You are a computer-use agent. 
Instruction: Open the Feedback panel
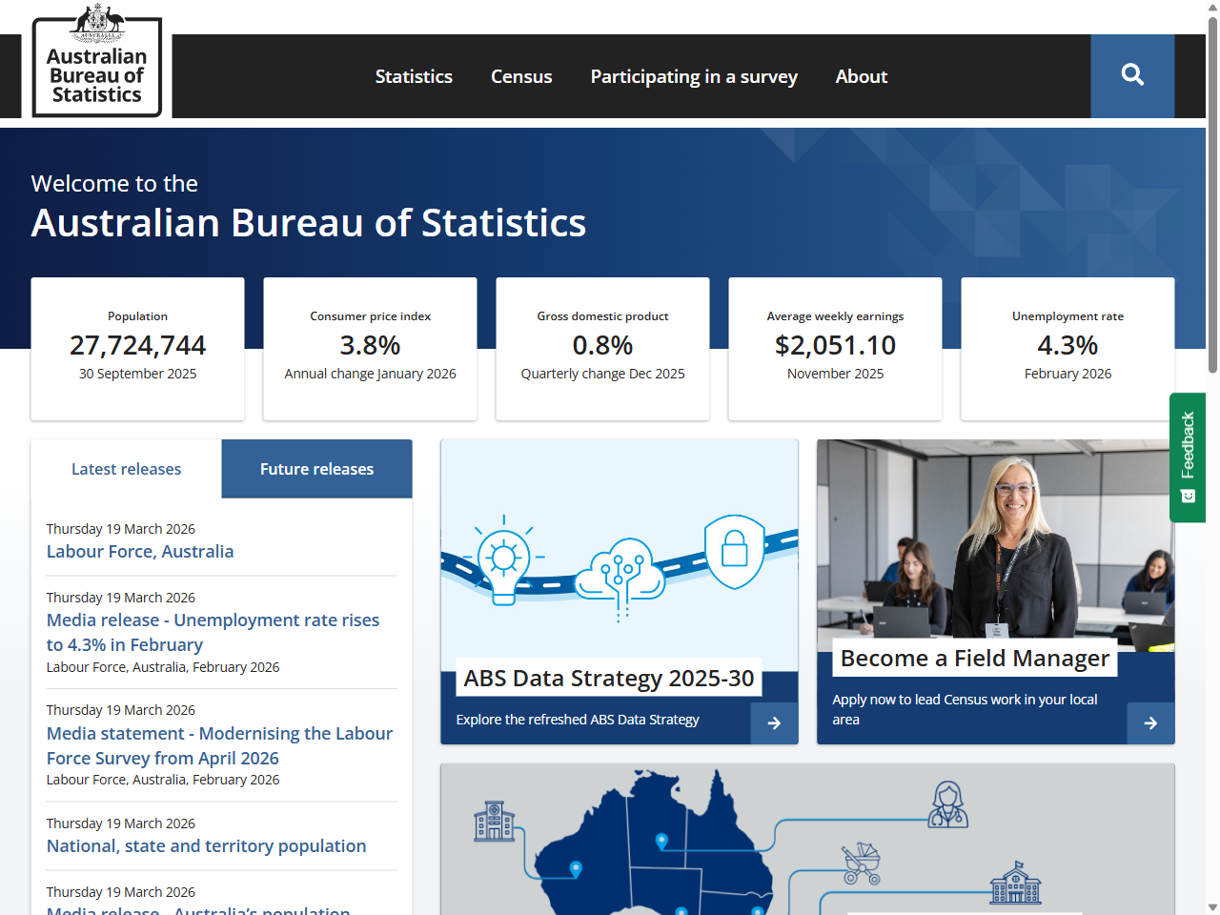click(1188, 457)
